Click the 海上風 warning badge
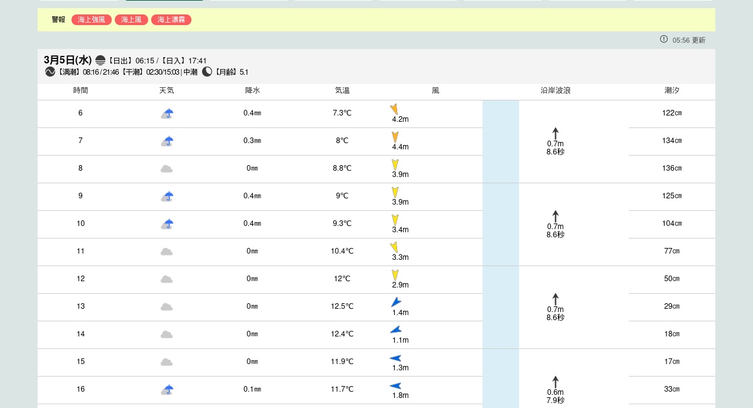 [x=131, y=20]
